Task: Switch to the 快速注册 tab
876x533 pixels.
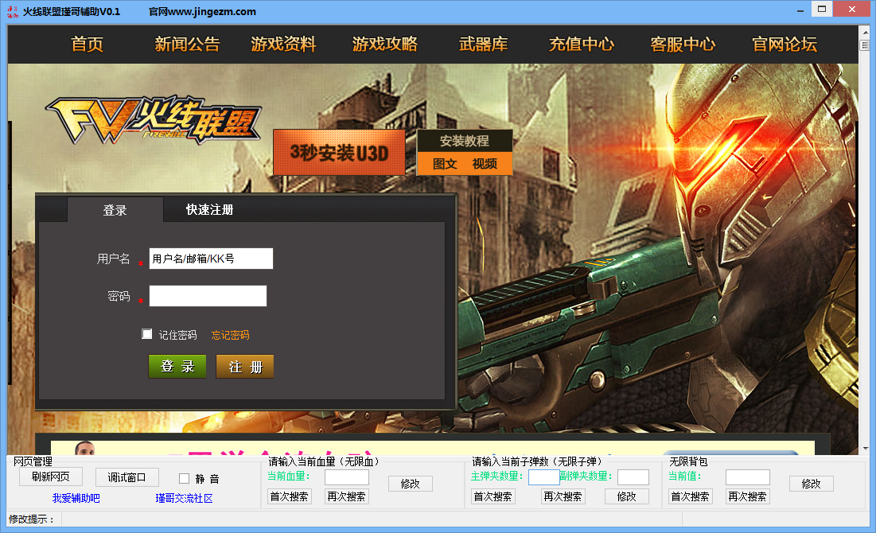Action: [209, 209]
